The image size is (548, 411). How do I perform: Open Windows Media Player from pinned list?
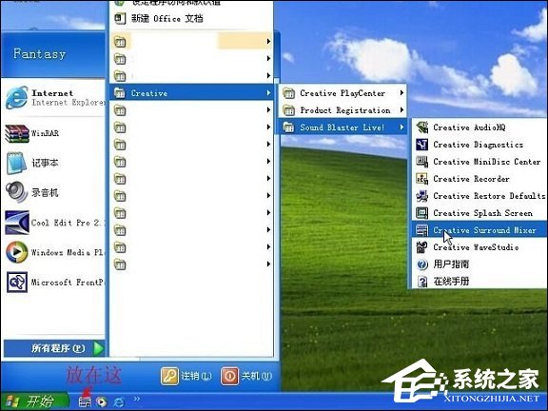click(x=53, y=252)
